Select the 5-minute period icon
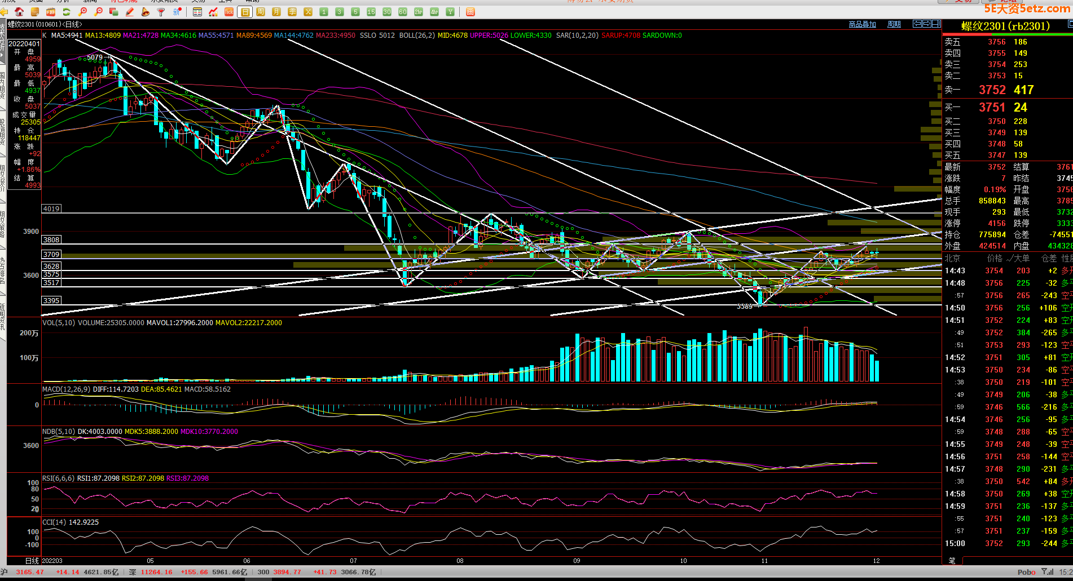The width and height of the screenshot is (1073, 581). pyautogui.click(x=355, y=12)
